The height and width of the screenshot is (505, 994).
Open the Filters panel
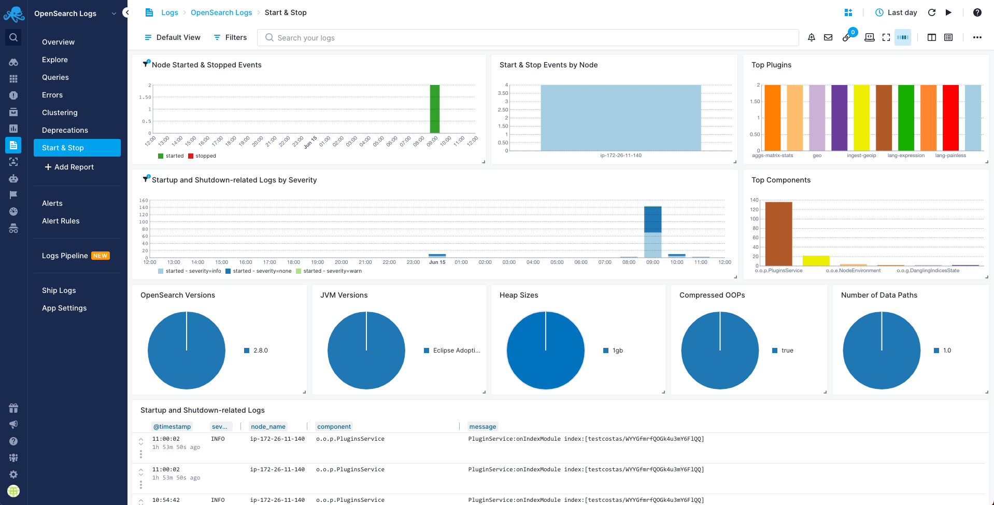pos(231,37)
